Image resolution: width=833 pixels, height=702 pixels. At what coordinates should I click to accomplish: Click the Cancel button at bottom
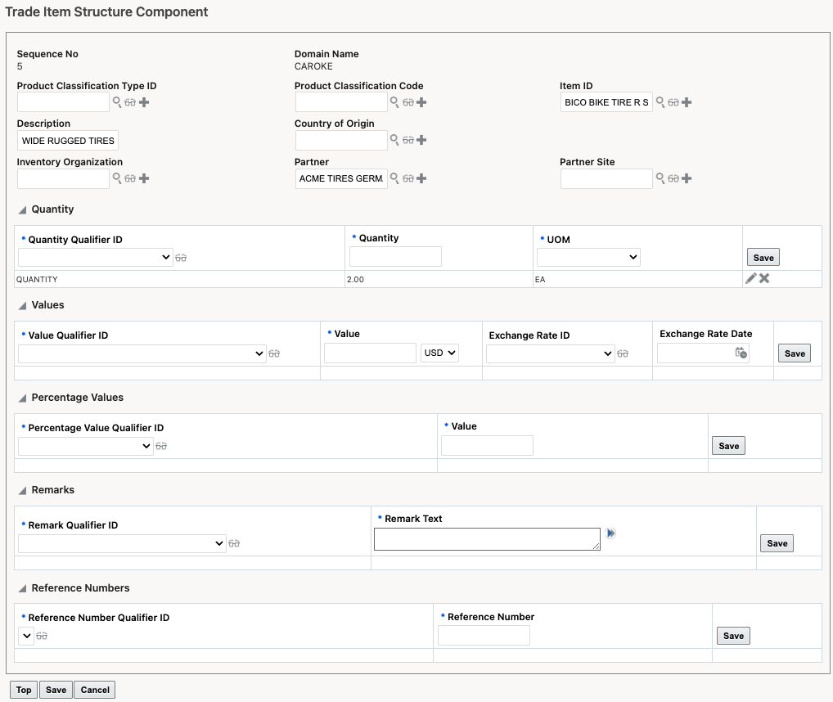point(95,690)
